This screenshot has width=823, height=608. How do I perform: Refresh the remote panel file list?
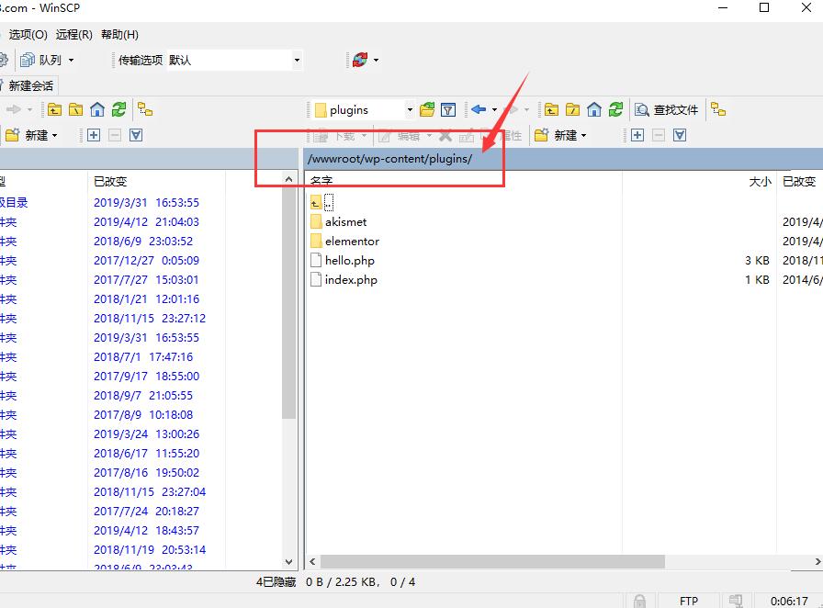(x=615, y=109)
